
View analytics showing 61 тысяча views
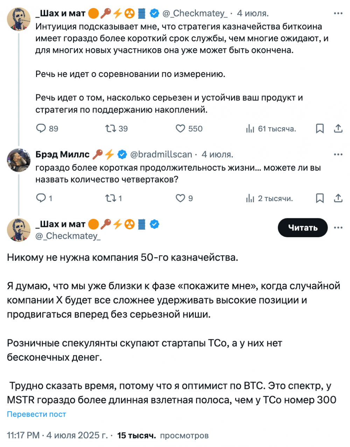(250, 129)
